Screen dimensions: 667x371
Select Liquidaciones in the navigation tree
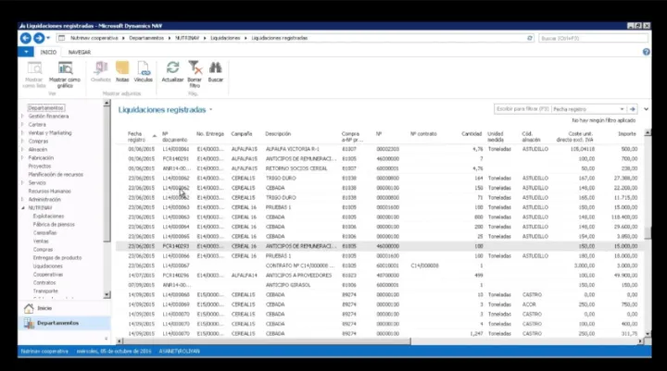tap(48, 266)
